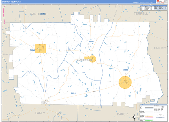Click the upper scale bar in the legend

click(x=161, y=115)
